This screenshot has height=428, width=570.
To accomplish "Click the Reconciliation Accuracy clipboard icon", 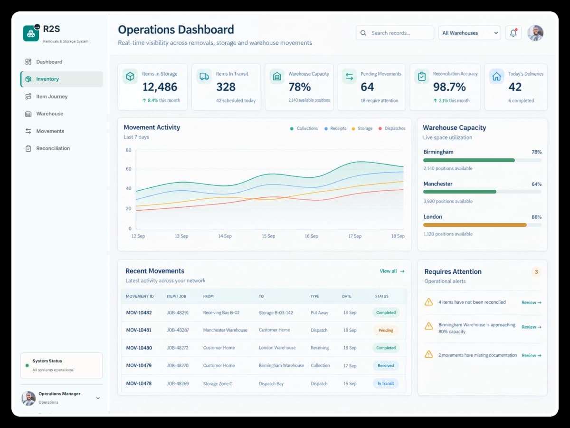I will point(421,76).
